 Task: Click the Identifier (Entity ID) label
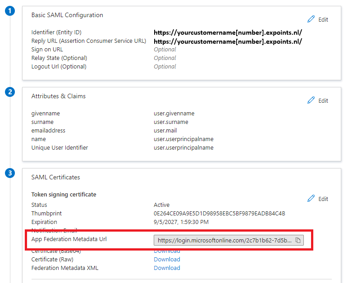click(56, 32)
